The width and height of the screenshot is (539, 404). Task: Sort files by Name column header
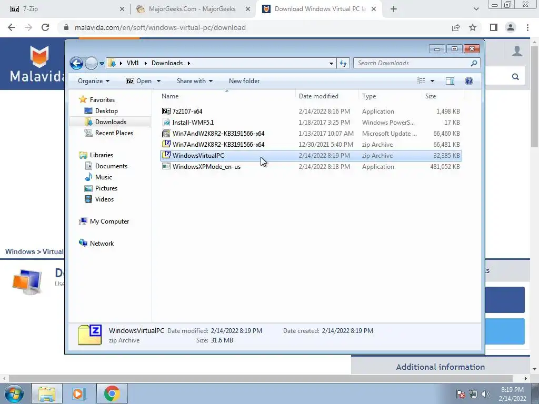coord(227,96)
